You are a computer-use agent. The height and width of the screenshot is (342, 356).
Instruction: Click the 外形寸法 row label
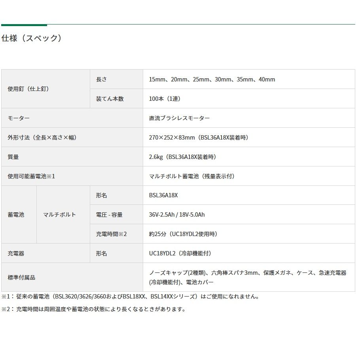pos(42,138)
